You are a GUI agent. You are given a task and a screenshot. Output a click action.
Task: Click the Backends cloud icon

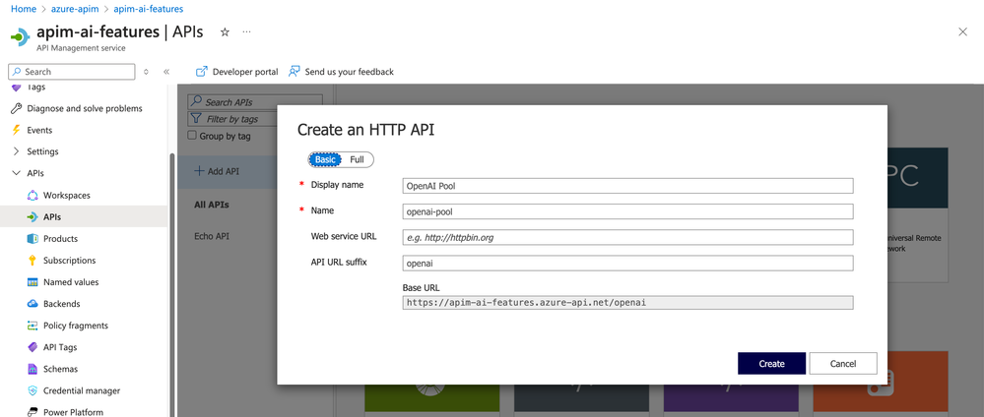[x=33, y=304]
